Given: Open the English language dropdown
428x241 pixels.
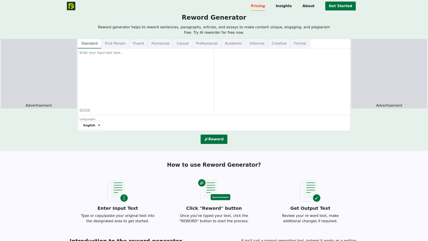Looking at the screenshot, I should pos(91,125).
